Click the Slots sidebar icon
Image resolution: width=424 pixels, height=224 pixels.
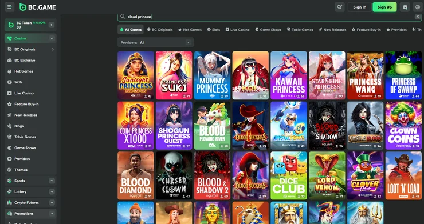pyautogui.click(x=10, y=82)
